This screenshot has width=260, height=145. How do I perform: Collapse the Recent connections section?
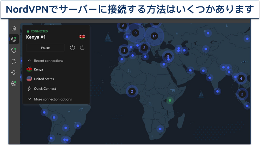pyautogui.click(x=29, y=61)
